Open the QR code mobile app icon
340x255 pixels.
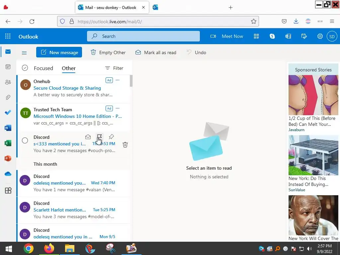pos(256,36)
